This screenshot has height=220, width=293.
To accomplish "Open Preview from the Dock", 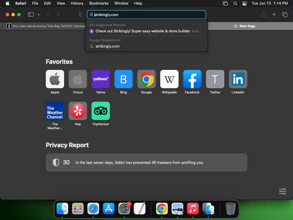I will tap(177, 209).
